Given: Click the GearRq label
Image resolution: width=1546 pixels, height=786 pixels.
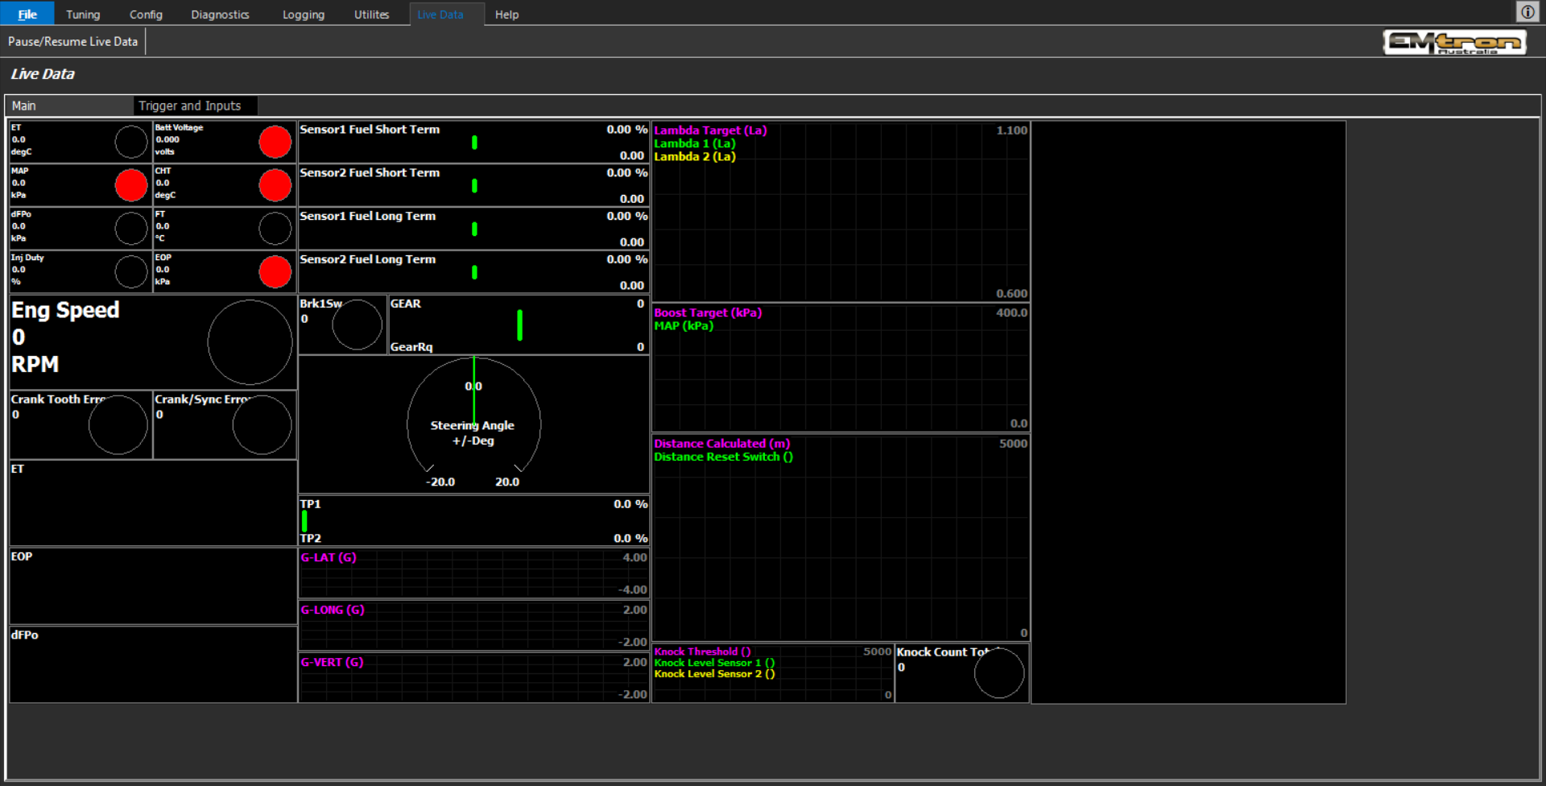Looking at the screenshot, I should pos(411,347).
